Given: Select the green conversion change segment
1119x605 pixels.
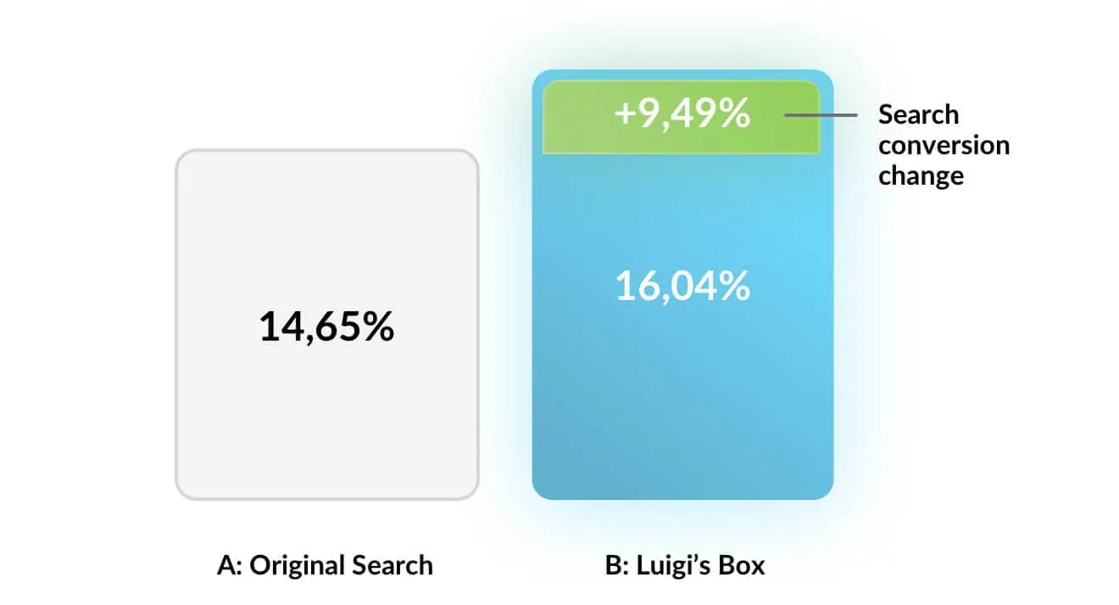Looking at the screenshot, I should [682, 117].
